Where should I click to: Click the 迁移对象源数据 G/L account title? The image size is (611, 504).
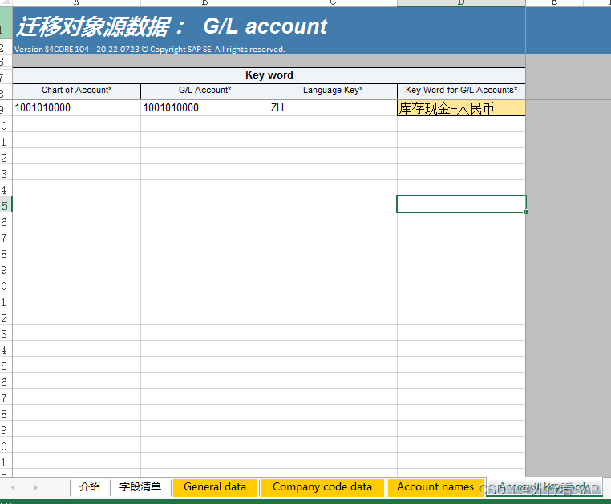(172, 26)
